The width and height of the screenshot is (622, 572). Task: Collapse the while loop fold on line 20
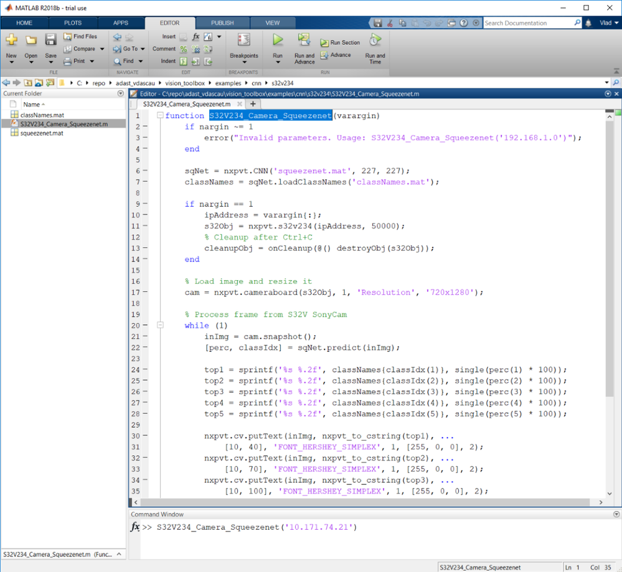coord(160,326)
